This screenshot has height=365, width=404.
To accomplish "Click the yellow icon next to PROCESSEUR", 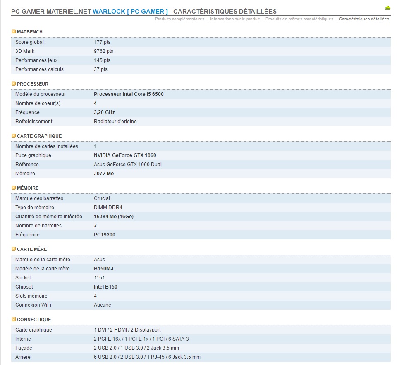I will pos(14,84).
